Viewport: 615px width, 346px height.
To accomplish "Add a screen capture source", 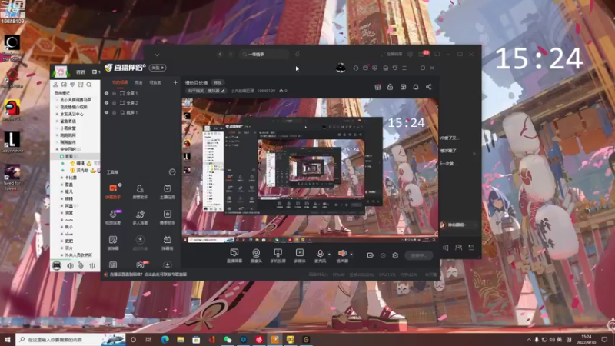I will [234, 255].
